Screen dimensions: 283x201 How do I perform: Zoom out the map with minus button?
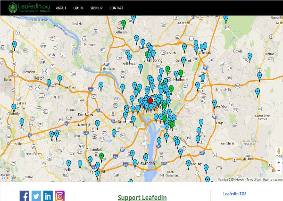[279, 170]
